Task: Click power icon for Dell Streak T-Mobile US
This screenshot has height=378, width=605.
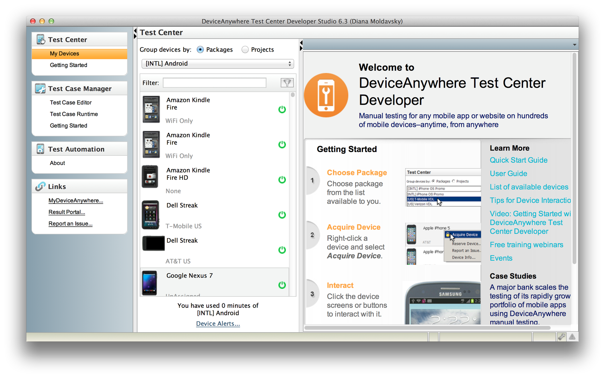Action: pyautogui.click(x=282, y=215)
